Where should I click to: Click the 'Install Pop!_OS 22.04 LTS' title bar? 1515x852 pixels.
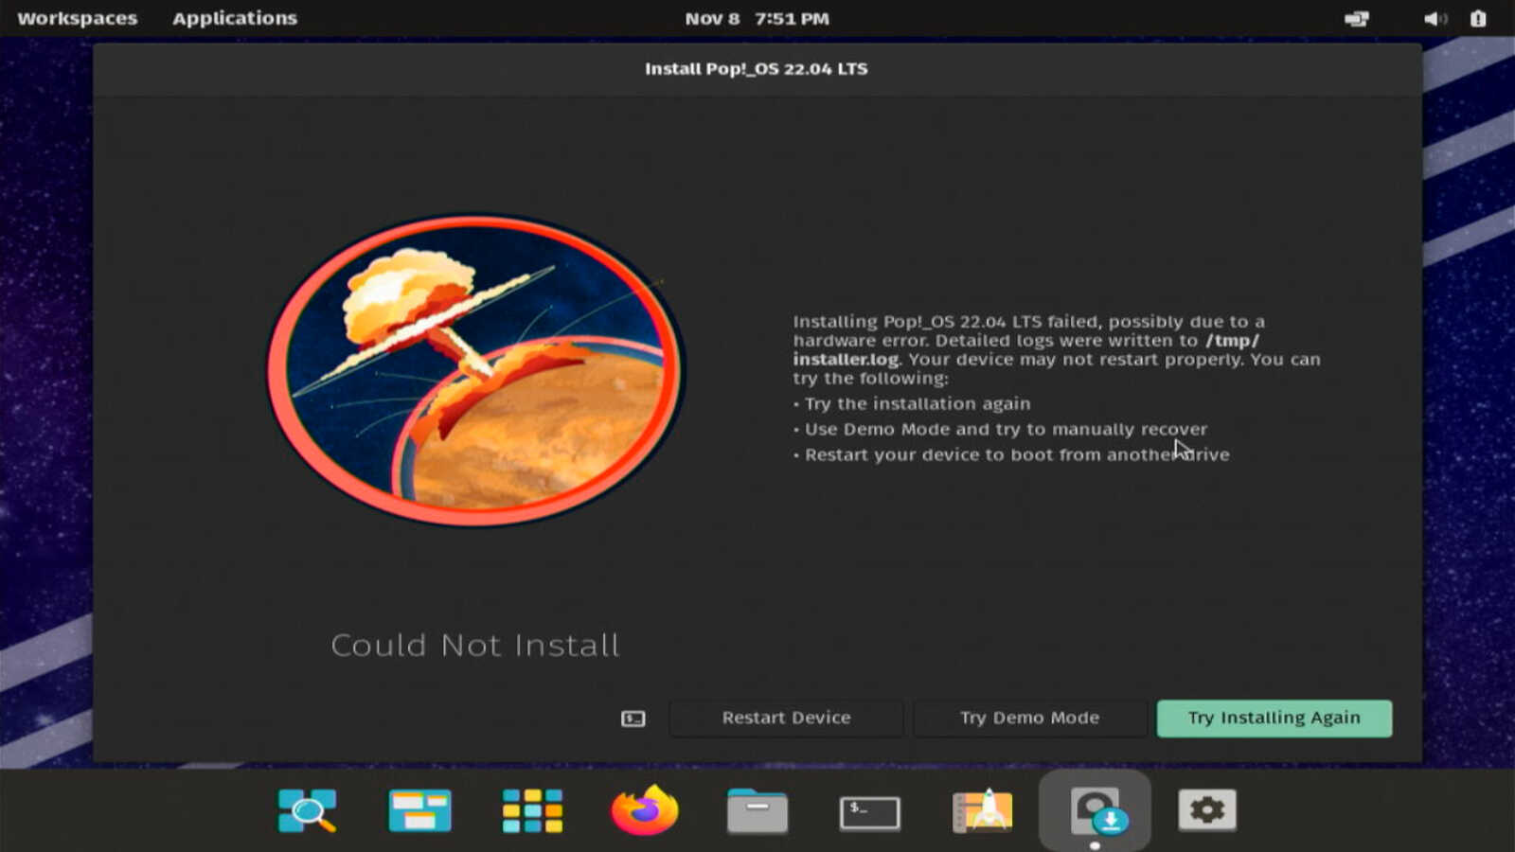click(x=757, y=68)
